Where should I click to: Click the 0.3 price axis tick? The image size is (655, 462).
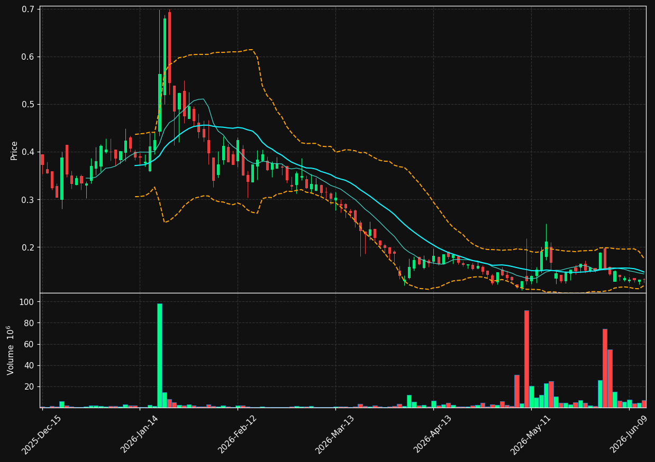(x=29, y=199)
